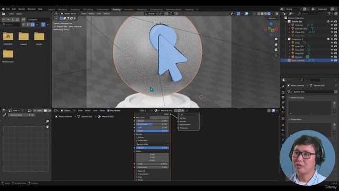Viewport: 339px width, 191px height.
Task: Select rendered viewport shading mode icon
Action: (x=269, y=14)
